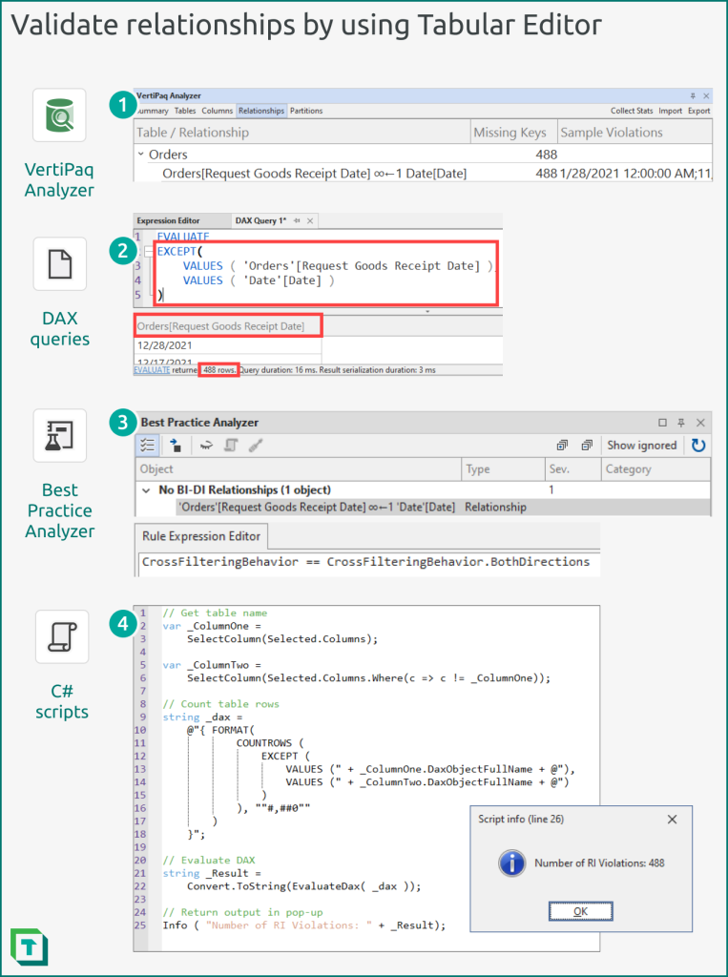This screenshot has height=977, width=728.
Task: Click the Category column header
Action: pyautogui.click(x=655, y=469)
